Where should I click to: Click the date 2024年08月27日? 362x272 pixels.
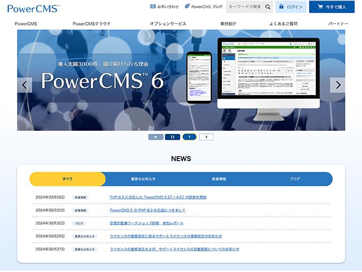(x=50, y=249)
